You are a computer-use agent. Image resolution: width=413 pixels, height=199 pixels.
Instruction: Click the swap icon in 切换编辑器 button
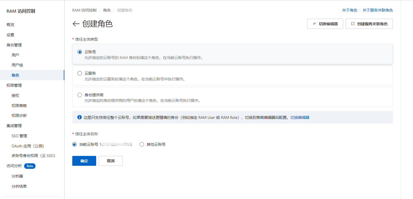pos(314,24)
